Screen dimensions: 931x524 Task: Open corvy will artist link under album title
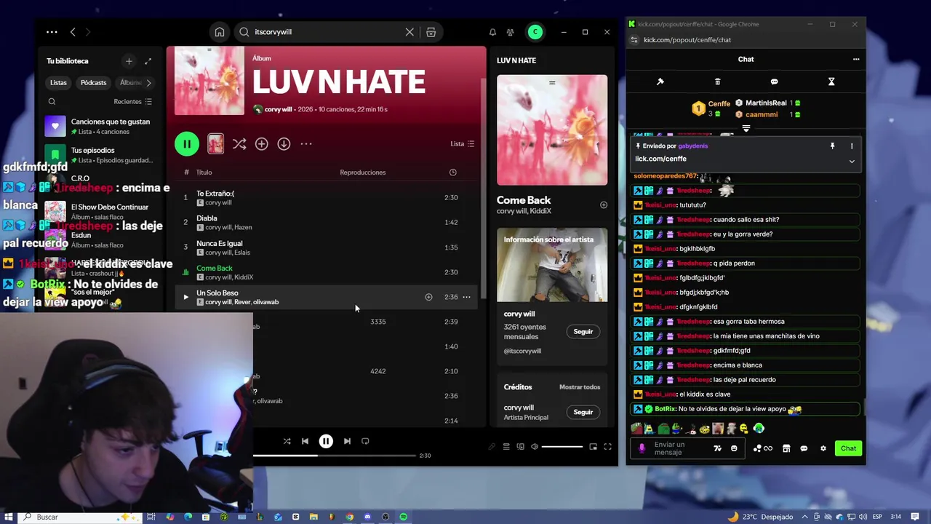click(x=278, y=109)
